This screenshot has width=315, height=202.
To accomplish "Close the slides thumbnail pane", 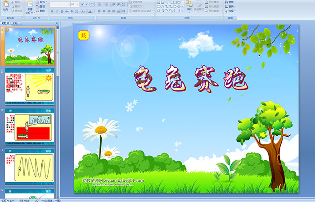I will pos(57,23).
